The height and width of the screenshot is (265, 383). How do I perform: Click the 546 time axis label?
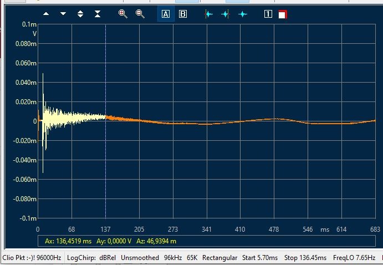pyautogui.click(x=308, y=230)
